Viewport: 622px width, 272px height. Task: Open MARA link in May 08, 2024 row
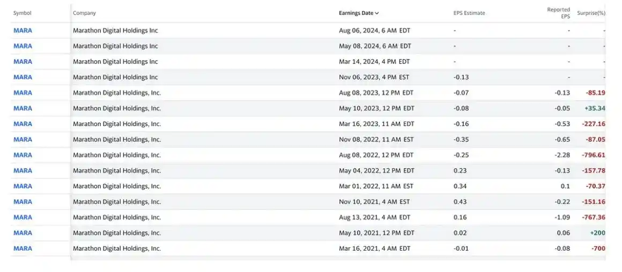(23, 46)
